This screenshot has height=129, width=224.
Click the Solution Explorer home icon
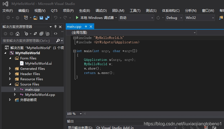tap(18, 34)
